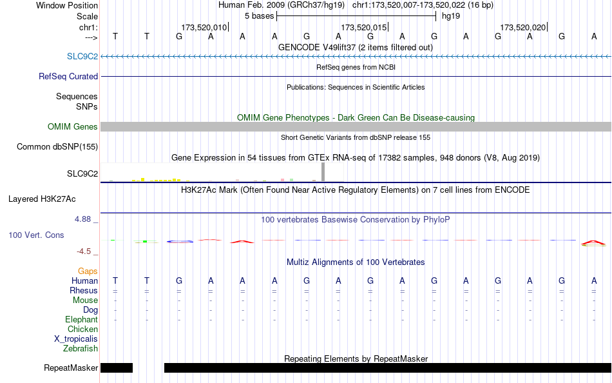Image resolution: width=612 pixels, height=383 pixels.
Task: Open Publications: Sequences in Scientific Articles title
Action: click(356, 87)
